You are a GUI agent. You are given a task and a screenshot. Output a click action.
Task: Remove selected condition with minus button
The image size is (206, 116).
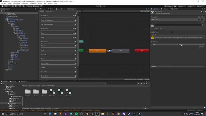pos(203,47)
